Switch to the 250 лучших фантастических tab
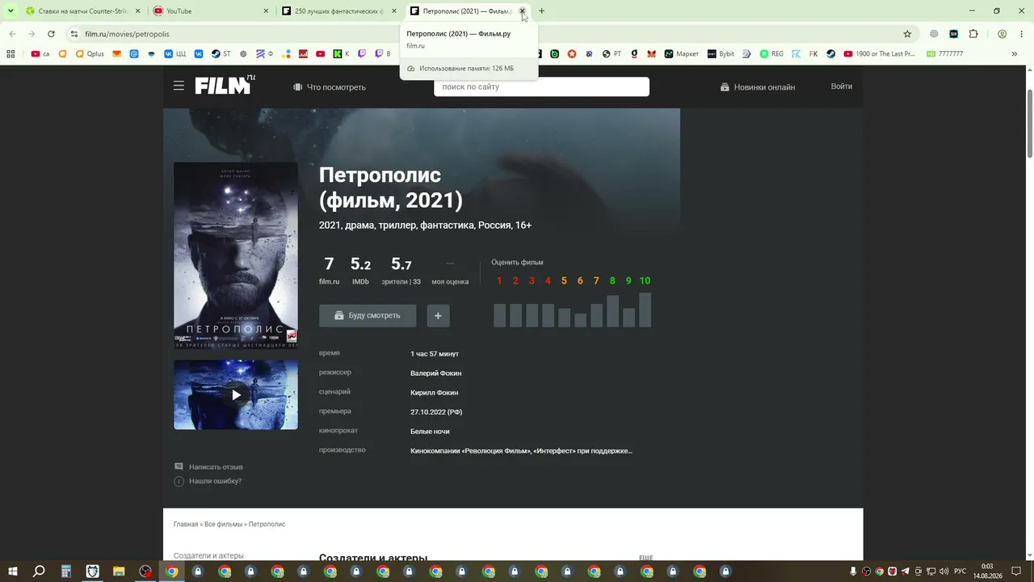1034x582 pixels. 339,11
